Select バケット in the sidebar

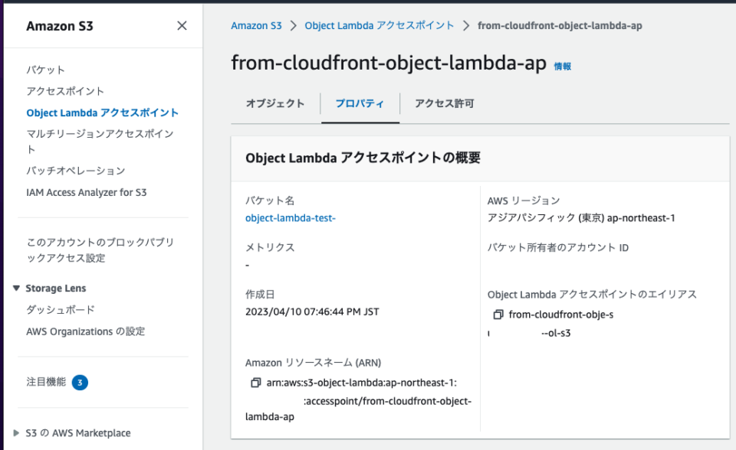point(41,69)
